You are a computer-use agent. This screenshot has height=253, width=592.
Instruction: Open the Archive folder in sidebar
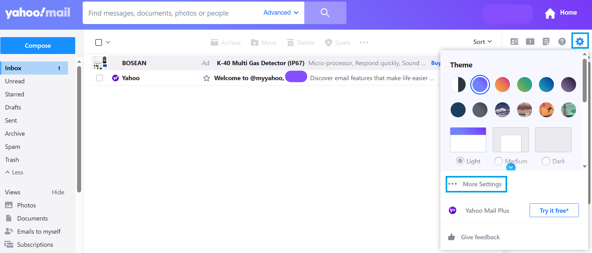15,134
